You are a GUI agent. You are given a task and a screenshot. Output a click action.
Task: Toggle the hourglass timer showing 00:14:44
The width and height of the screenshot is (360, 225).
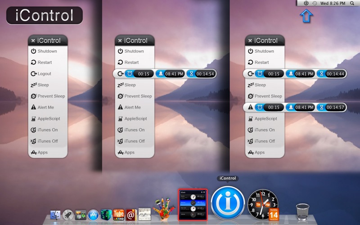[331, 74]
